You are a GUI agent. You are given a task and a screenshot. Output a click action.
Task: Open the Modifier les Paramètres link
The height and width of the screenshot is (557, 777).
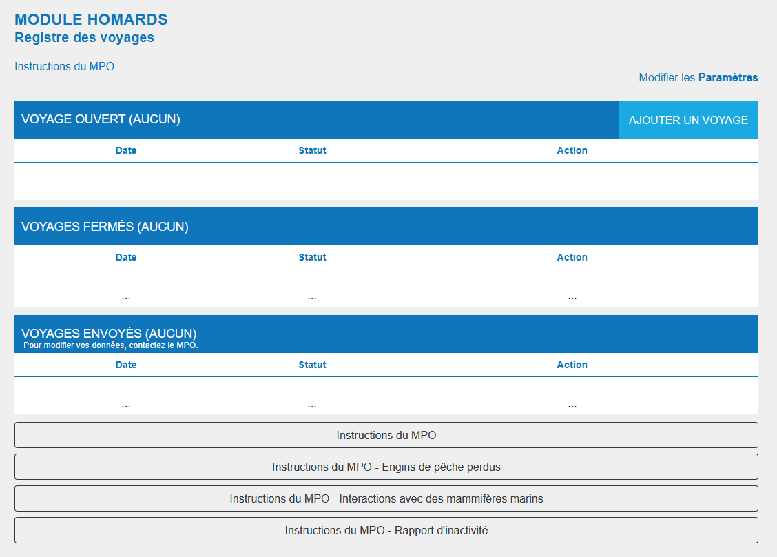click(698, 78)
